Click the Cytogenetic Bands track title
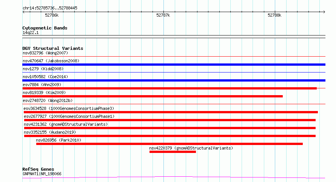The width and height of the screenshot is (336, 182). pos(45,28)
